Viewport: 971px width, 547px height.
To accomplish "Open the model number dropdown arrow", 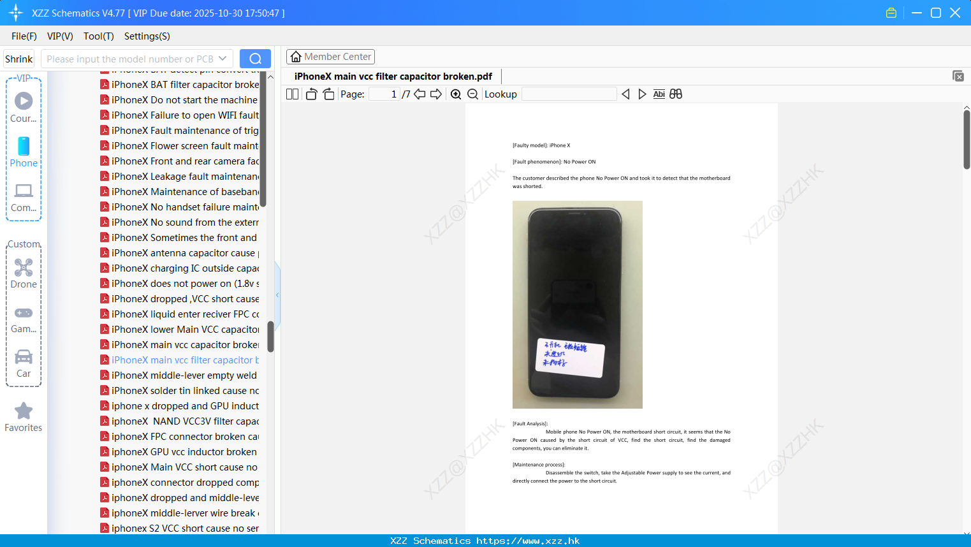I will pyautogui.click(x=223, y=59).
